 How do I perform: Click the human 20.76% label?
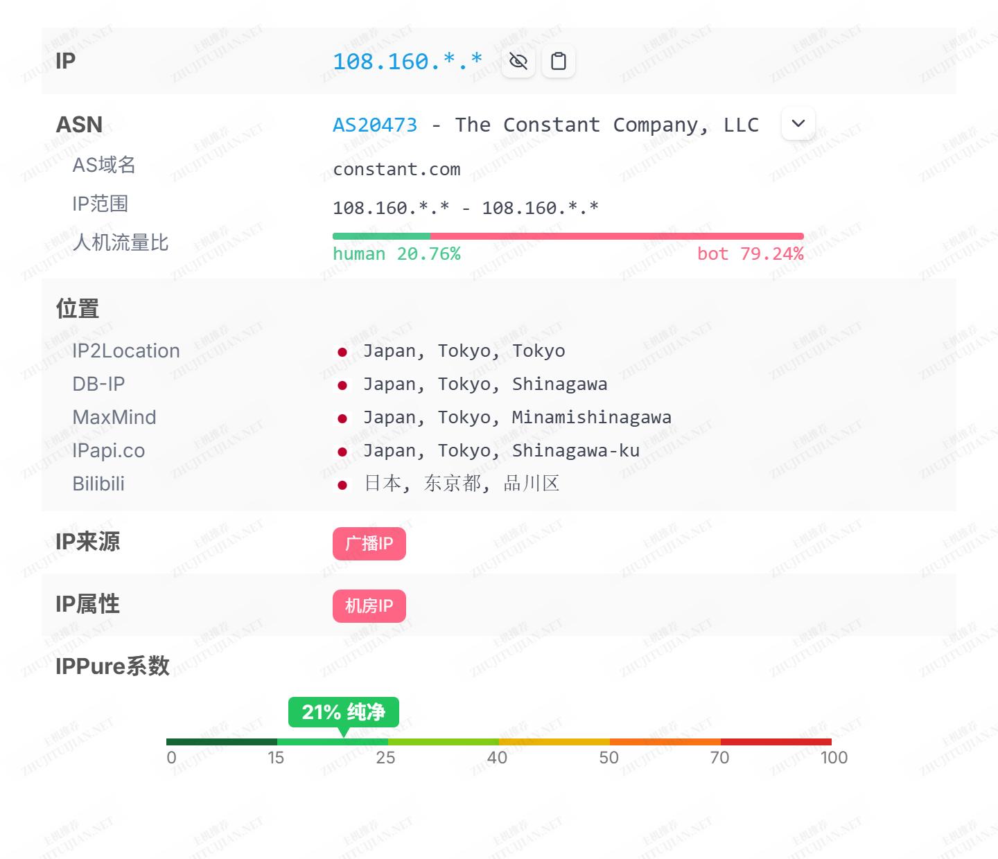(396, 254)
